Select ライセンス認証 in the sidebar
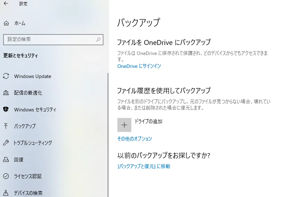Screen dimensions: 294x197 [x=28, y=176]
